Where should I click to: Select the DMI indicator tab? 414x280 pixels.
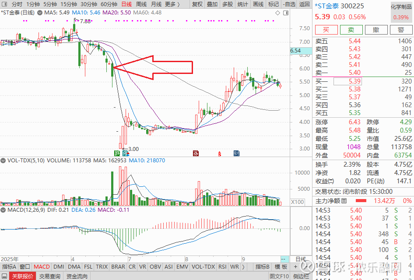pyautogui.click(x=59, y=267)
